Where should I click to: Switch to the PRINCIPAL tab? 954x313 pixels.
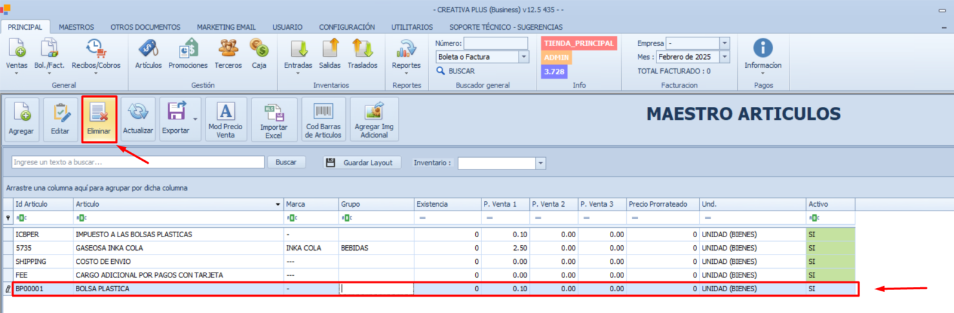click(25, 27)
